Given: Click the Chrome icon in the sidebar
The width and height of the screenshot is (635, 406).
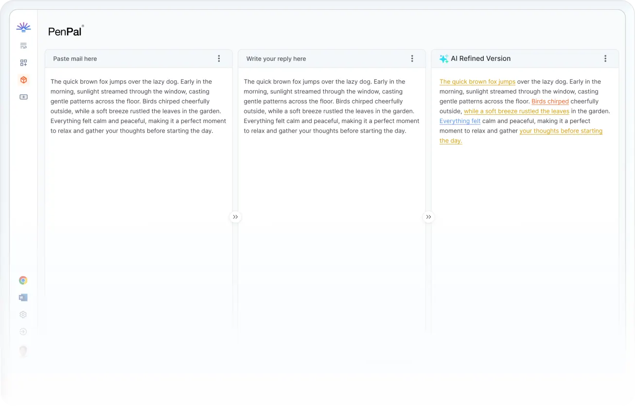Looking at the screenshot, I should 23,280.
